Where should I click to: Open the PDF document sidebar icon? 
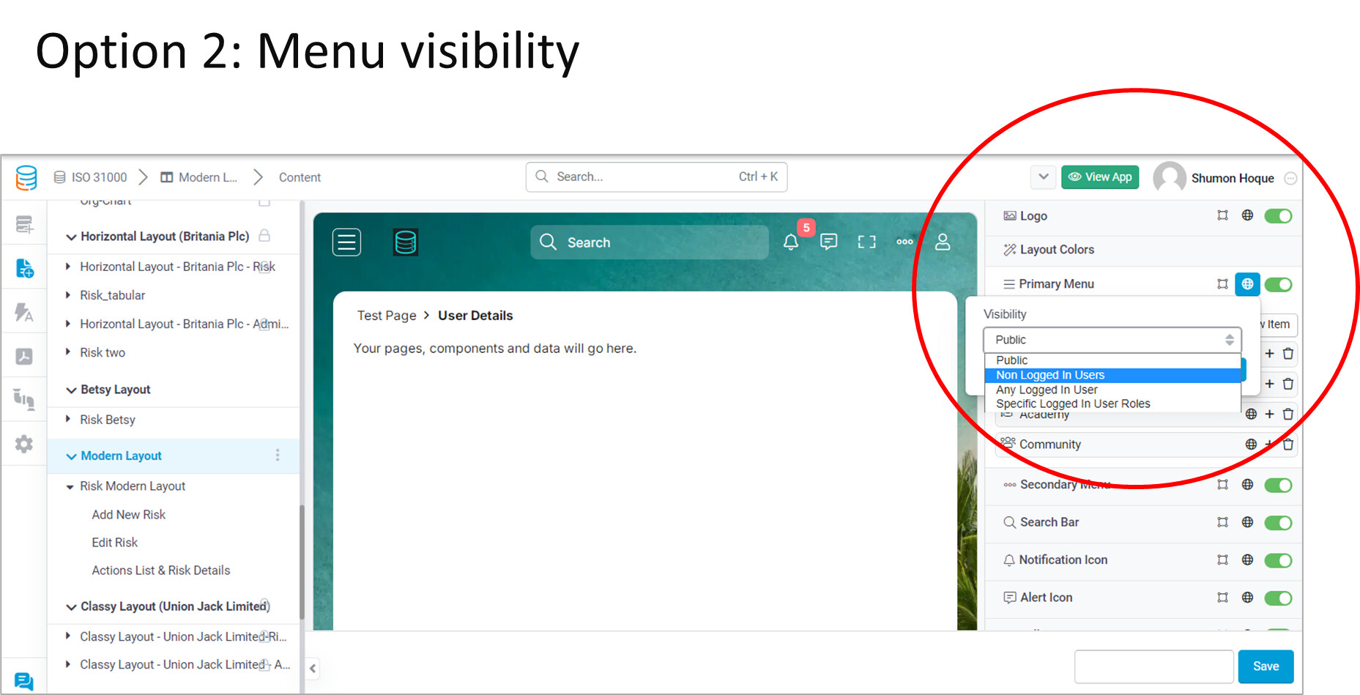[24, 357]
